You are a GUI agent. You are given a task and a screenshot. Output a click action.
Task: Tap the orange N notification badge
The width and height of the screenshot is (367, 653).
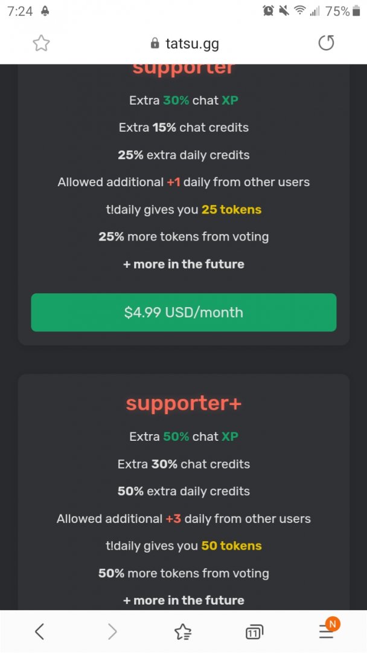[x=332, y=623]
